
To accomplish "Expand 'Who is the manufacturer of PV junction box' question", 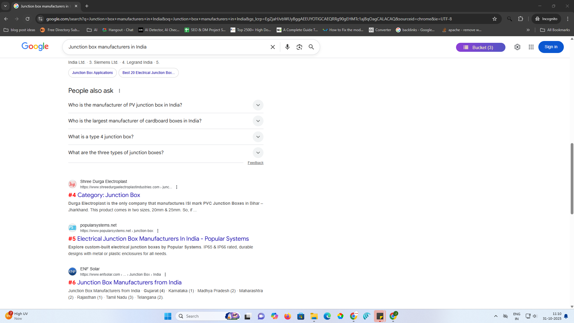I will 258,105.
